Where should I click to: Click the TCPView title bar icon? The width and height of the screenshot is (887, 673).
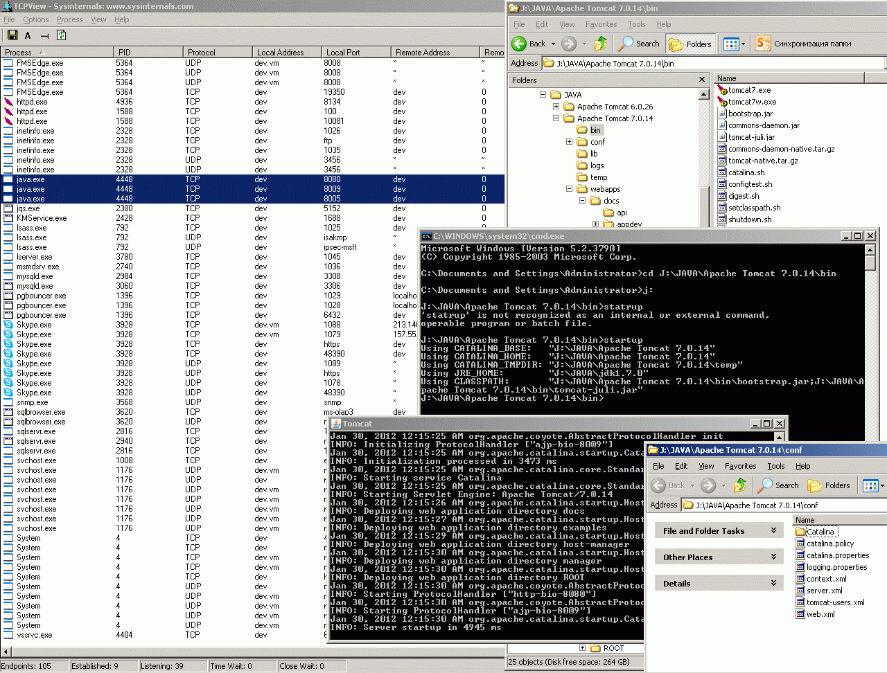click(x=7, y=6)
